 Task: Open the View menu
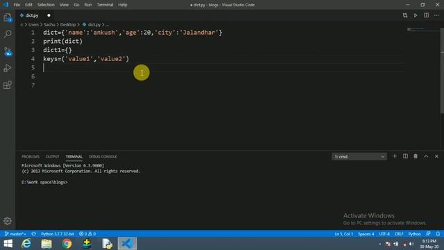click(x=64, y=5)
